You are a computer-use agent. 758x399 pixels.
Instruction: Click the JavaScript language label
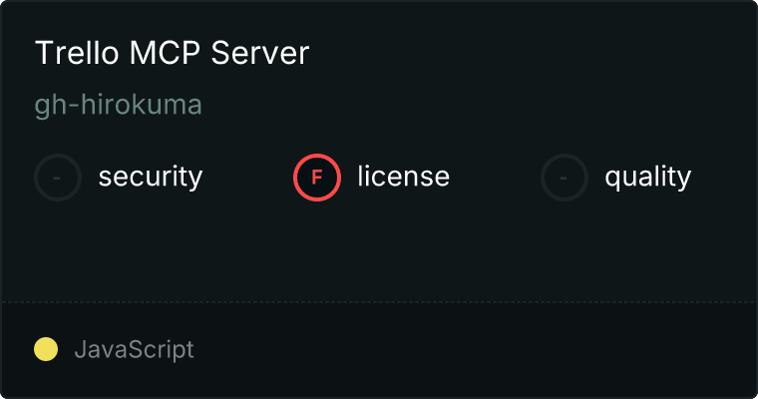(x=134, y=349)
